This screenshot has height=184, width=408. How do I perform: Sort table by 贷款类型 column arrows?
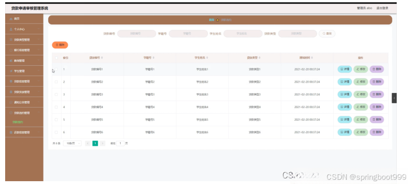click(260, 58)
